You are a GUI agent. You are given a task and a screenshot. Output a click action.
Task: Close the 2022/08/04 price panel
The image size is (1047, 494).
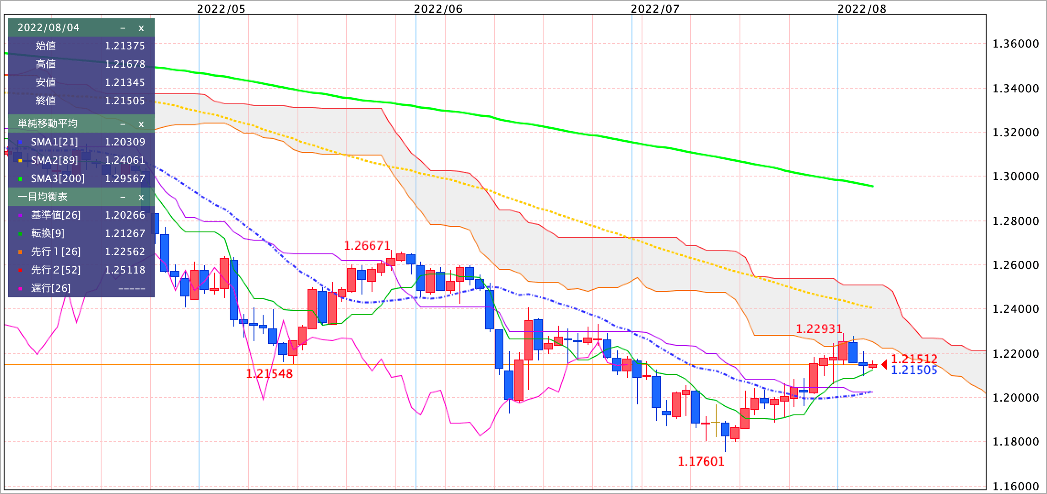pos(141,28)
